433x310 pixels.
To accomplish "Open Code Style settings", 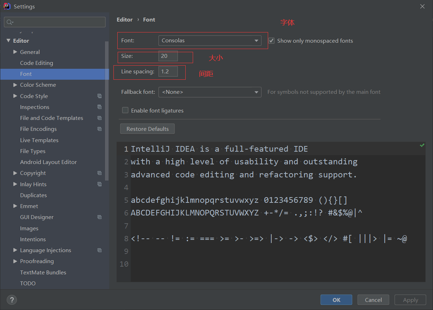I will [x=34, y=96].
